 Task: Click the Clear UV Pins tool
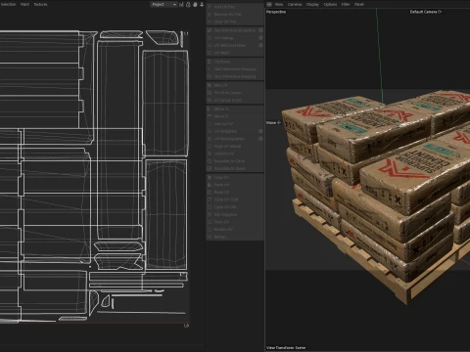tap(235, 22)
